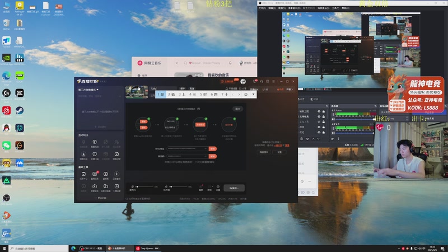
Task: Click the 退出 button in OBS mode panel
Action: tap(237, 109)
